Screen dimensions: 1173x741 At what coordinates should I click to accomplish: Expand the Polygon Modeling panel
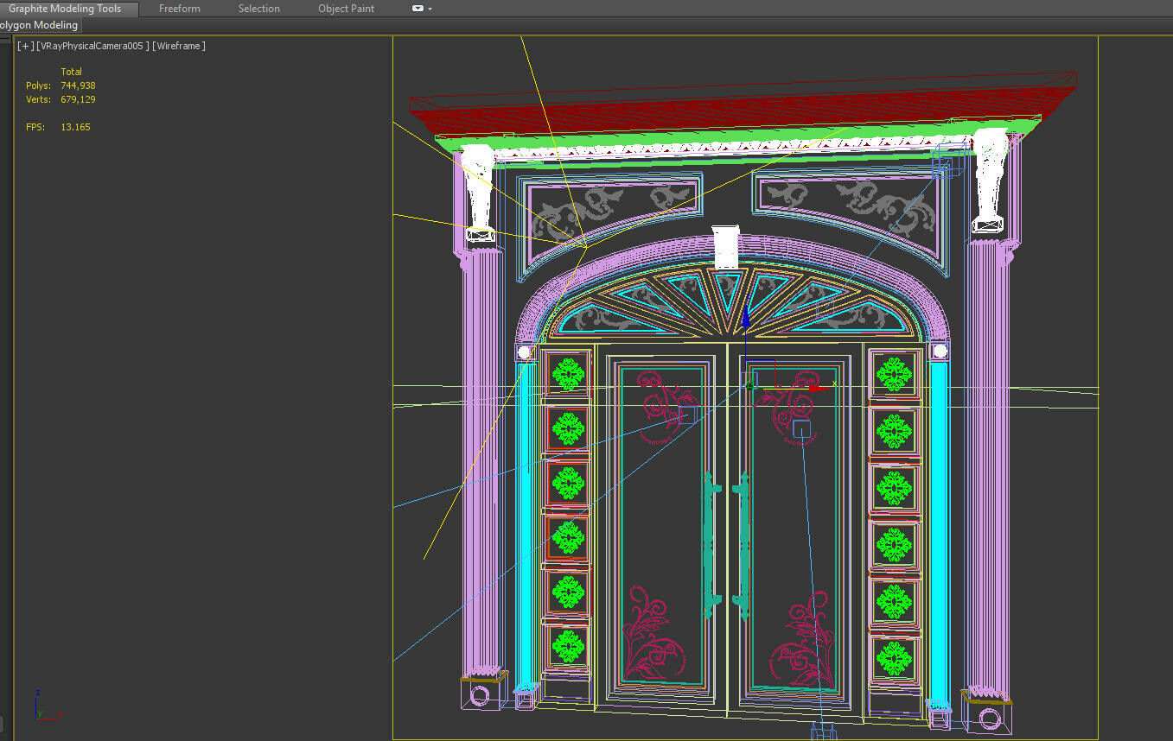point(39,25)
